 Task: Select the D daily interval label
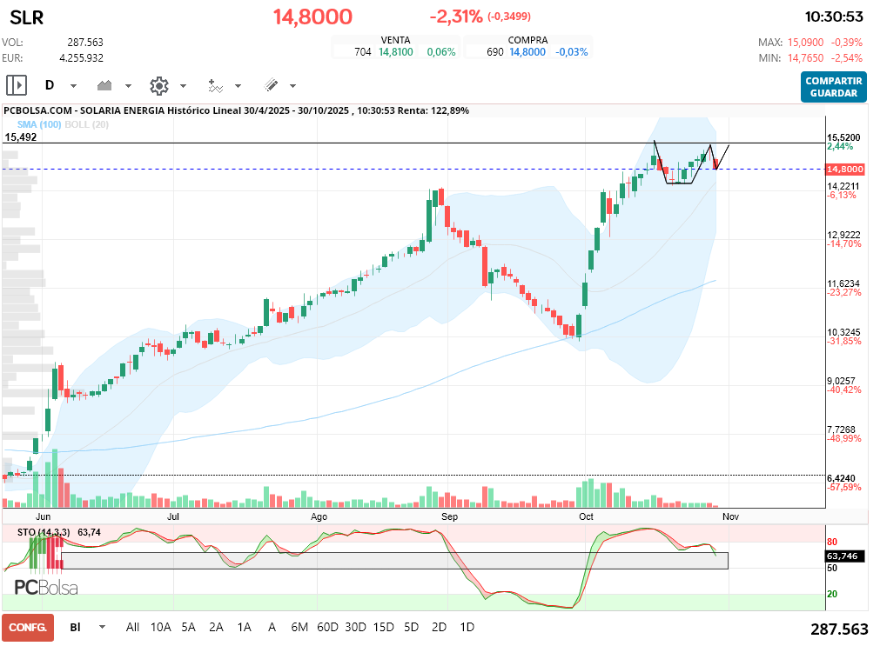pos(50,85)
